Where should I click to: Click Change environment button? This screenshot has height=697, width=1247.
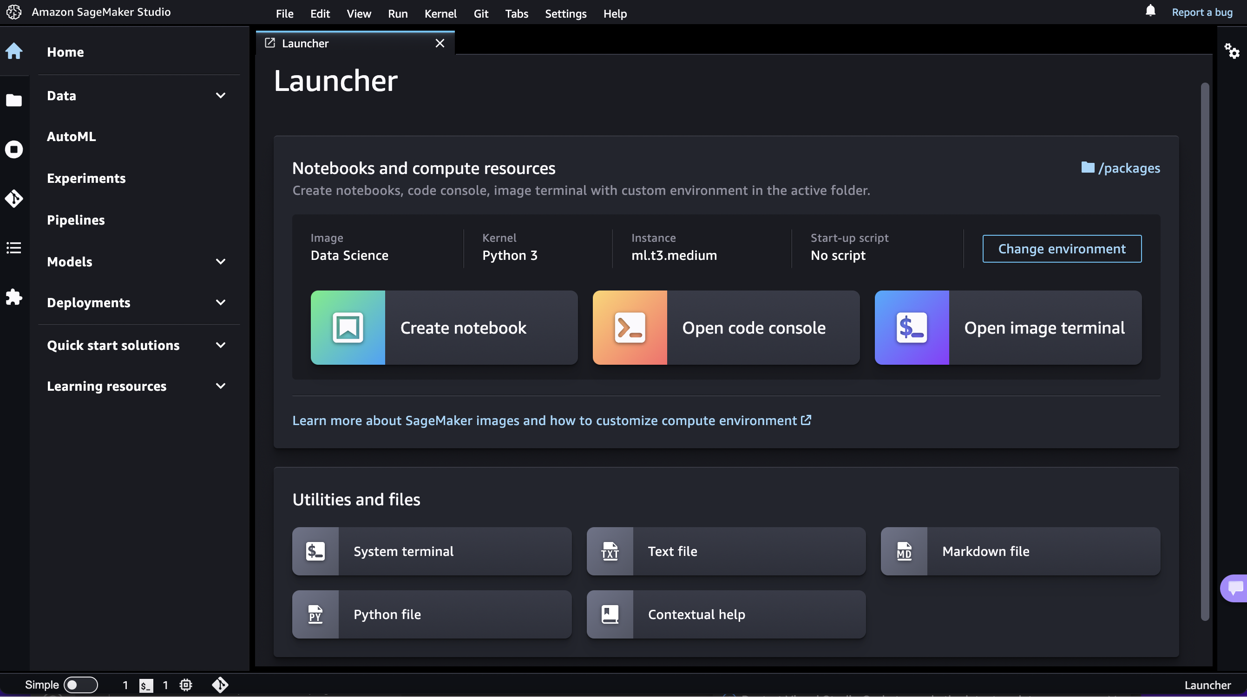coord(1062,248)
